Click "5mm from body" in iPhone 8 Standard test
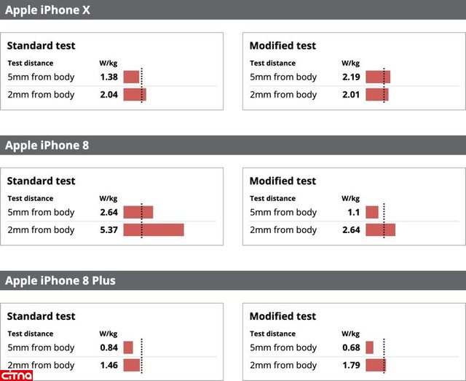 coord(41,213)
